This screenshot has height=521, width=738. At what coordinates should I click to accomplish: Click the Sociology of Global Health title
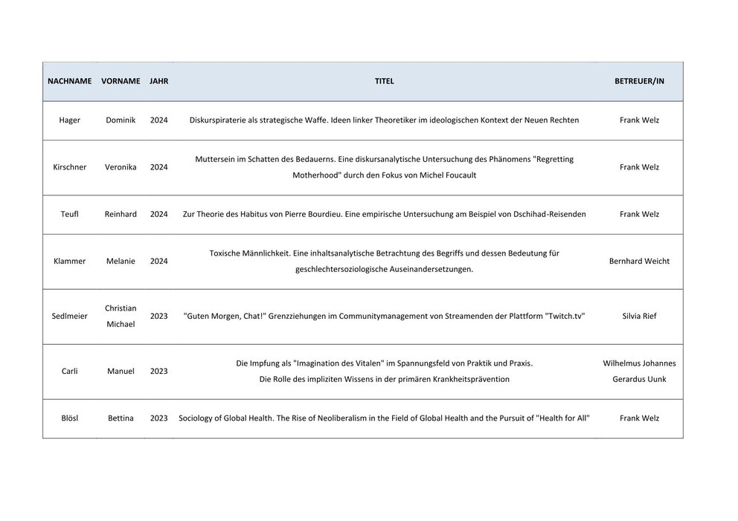[x=384, y=418]
